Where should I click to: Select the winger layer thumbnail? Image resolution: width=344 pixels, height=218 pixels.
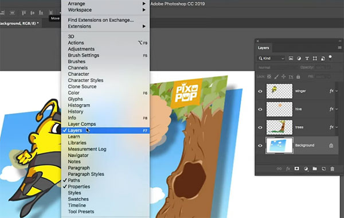pos(279,91)
